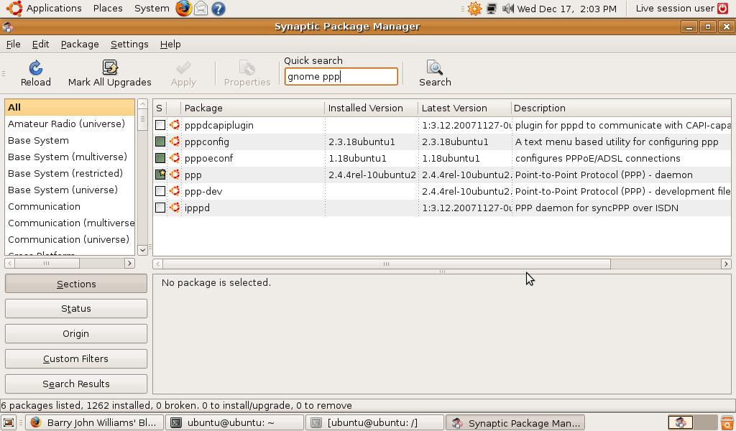Viewport: 736px width, 431px height.
Task: Click the volume speaker icon
Action: tap(508, 9)
